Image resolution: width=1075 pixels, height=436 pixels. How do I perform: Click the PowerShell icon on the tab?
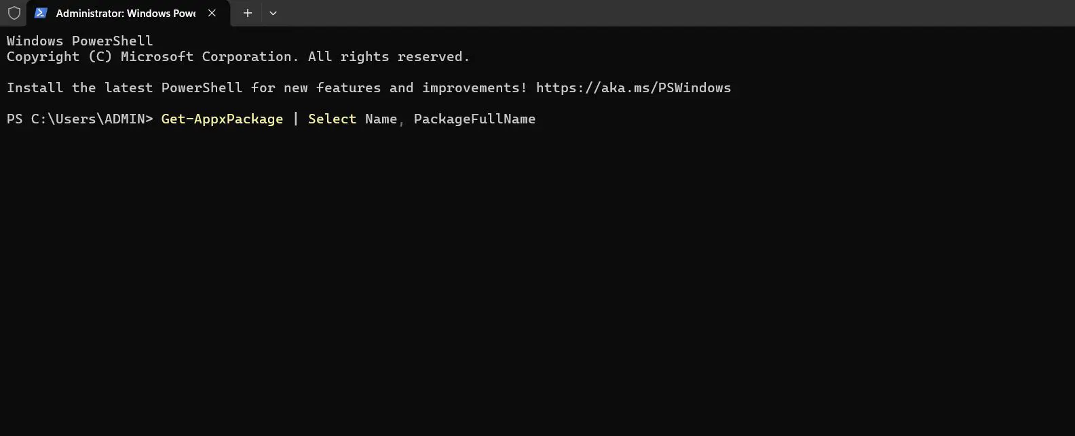(x=41, y=13)
